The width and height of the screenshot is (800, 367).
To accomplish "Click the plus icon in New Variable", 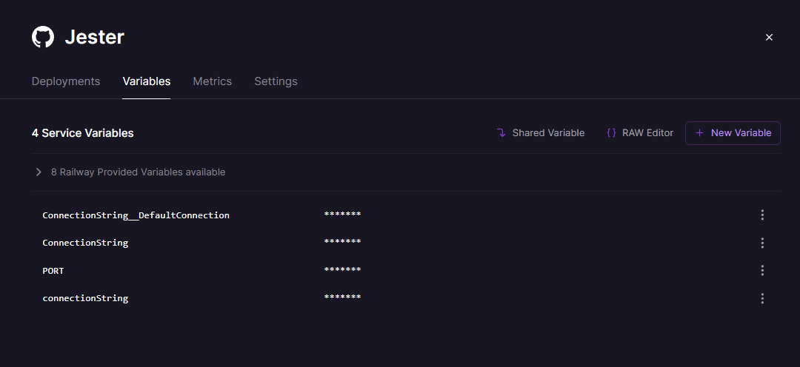I will (699, 133).
